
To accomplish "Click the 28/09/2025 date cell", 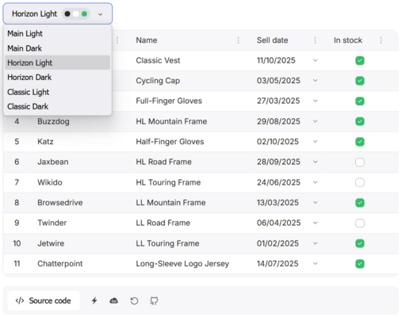I will coord(278,162).
